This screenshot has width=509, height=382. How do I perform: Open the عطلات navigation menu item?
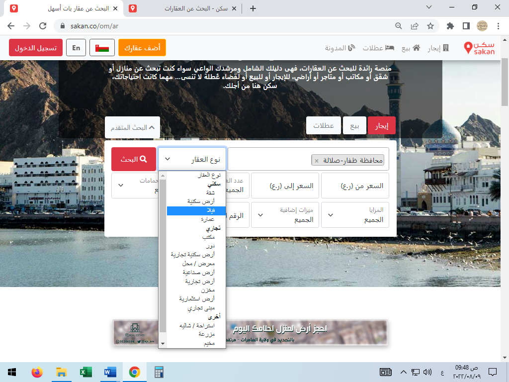click(378, 48)
